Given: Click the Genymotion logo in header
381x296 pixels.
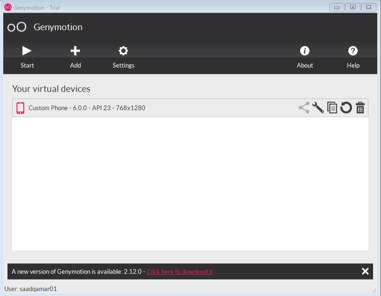Looking at the screenshot, I should click(17, 27).
